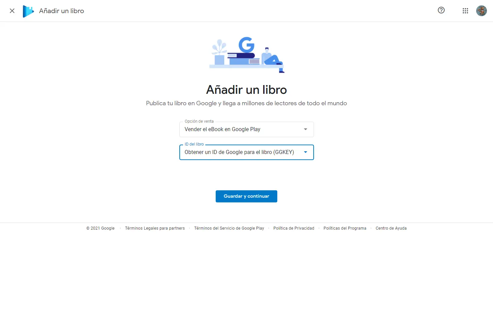
Task: Open Política de Privacidad link
Action: coord(294,228)
